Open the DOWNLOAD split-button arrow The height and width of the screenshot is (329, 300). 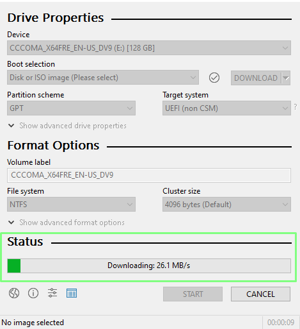(286, 78)
